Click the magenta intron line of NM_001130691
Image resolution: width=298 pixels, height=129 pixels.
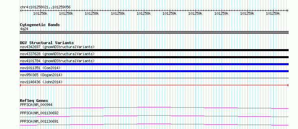[154, 124]
